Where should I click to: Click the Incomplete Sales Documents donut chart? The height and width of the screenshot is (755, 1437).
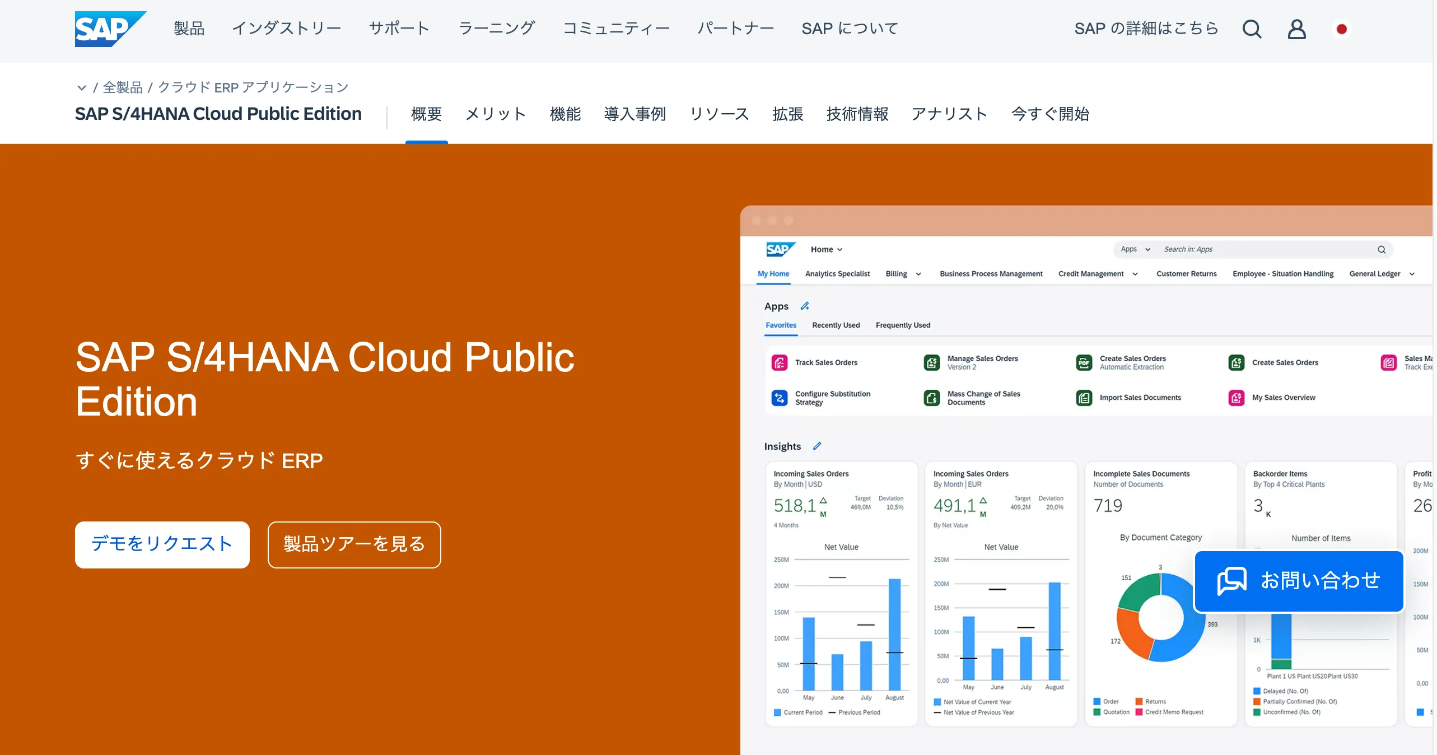tap(1160, 617)
